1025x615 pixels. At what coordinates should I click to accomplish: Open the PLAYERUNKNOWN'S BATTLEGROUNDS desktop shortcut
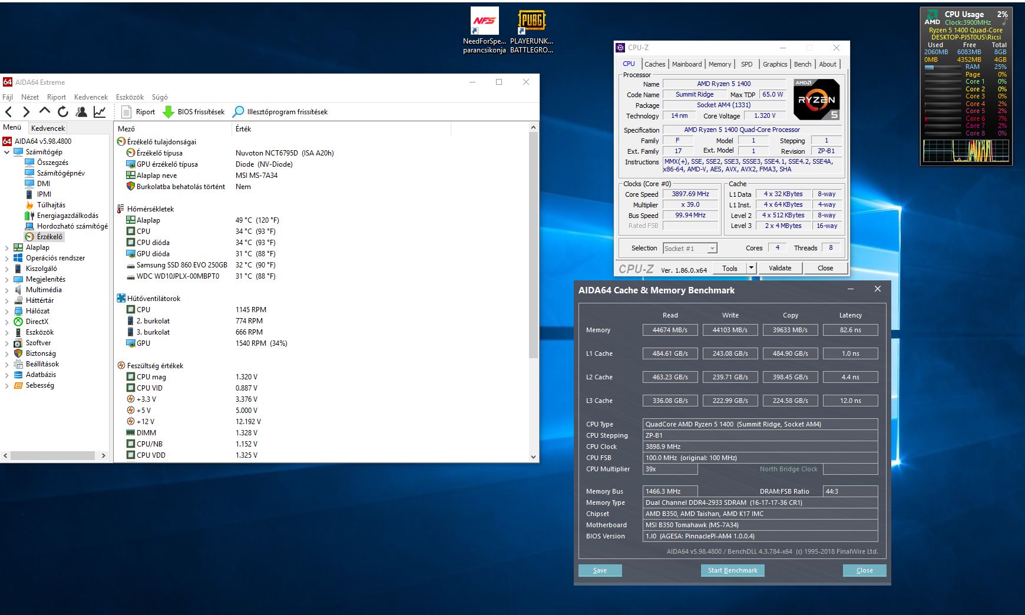(x=531, y=31)
